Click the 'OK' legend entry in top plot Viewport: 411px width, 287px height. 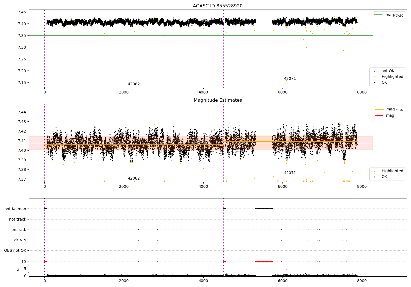384,83
